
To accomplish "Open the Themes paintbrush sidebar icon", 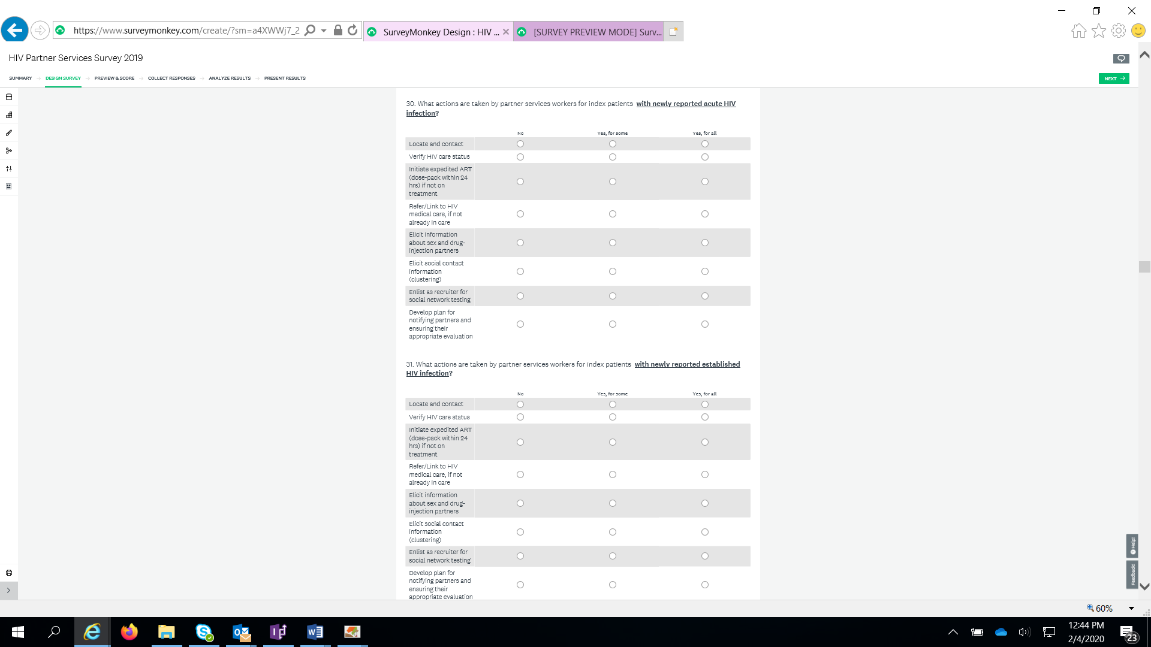I will (9, 133).
